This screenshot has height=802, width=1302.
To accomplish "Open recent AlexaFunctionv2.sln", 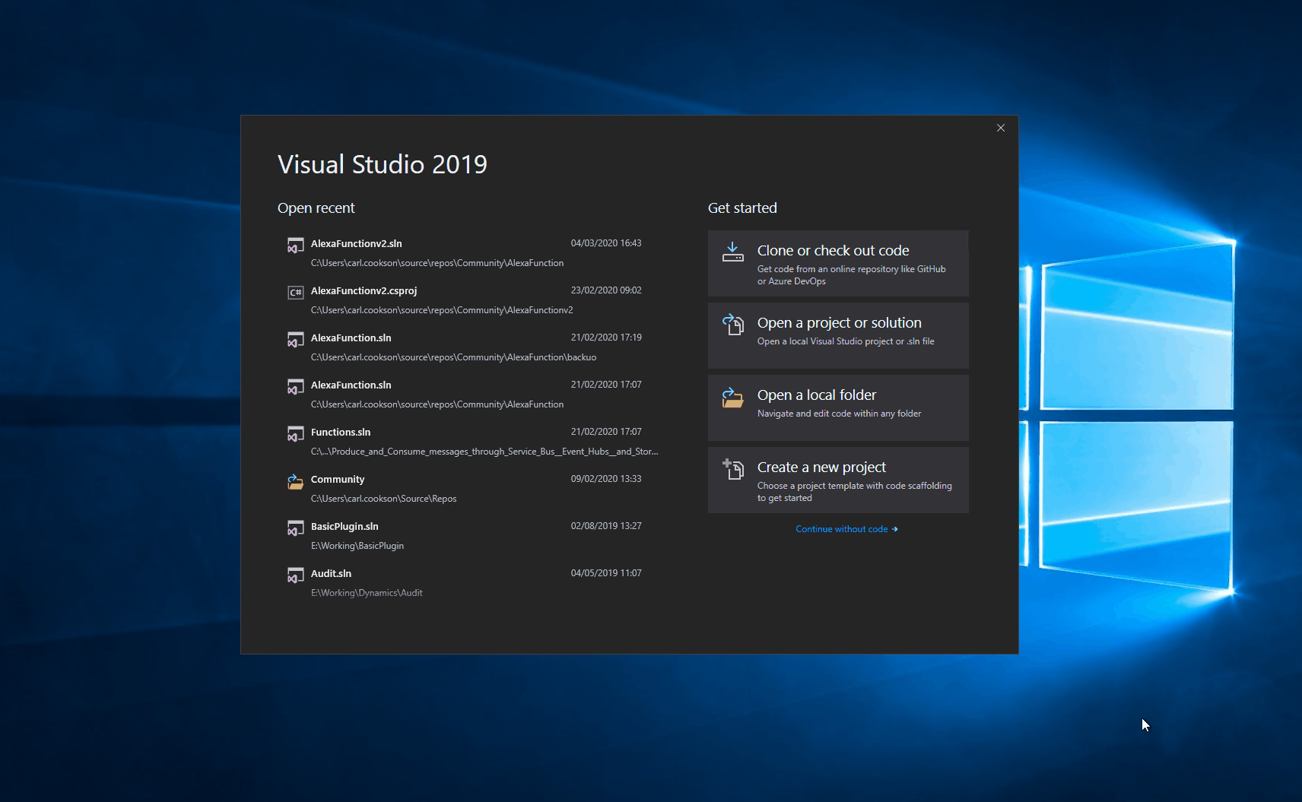I will pyautogui.click(x=469, y=253).
